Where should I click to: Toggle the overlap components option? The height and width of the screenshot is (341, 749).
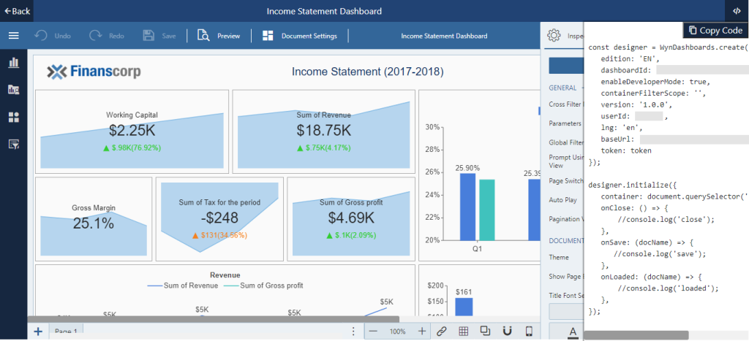click(x=485, y=331)
